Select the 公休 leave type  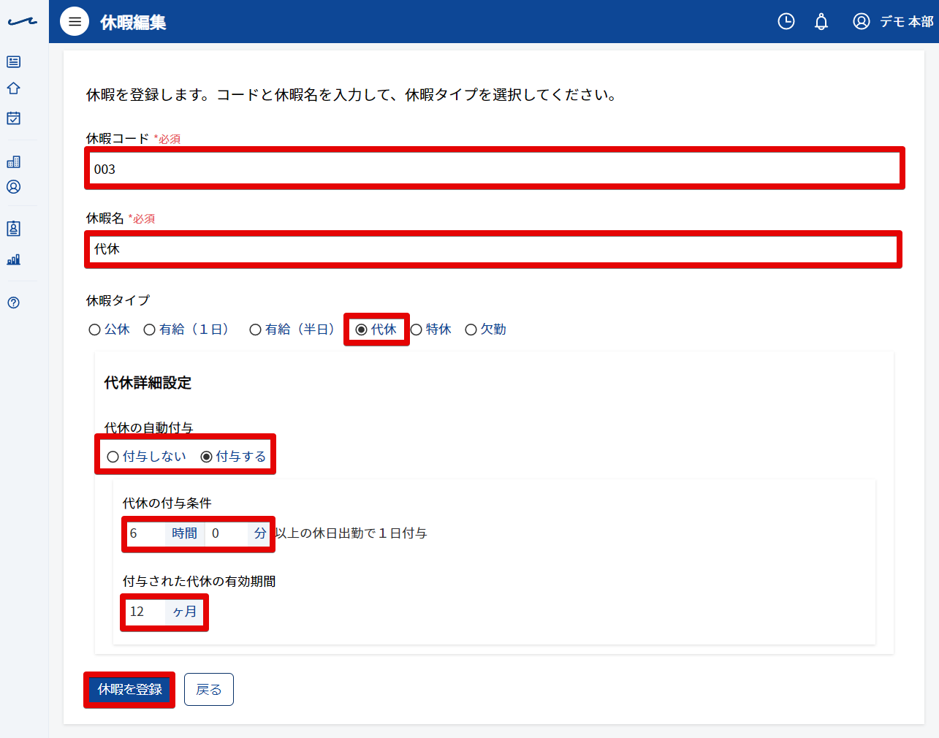109,330
